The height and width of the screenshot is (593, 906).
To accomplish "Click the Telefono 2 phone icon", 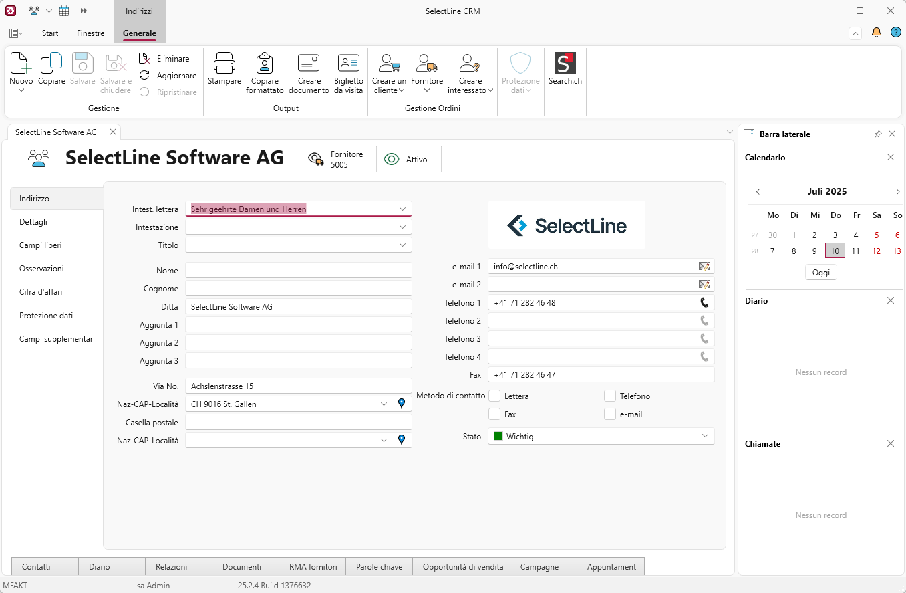I will click(x=704, y=320).
